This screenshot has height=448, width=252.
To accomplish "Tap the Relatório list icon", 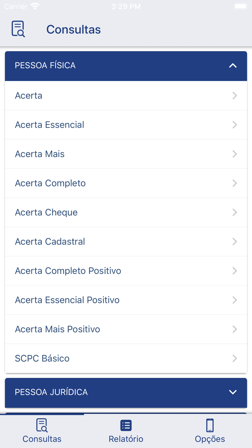I will pos(126,425).
